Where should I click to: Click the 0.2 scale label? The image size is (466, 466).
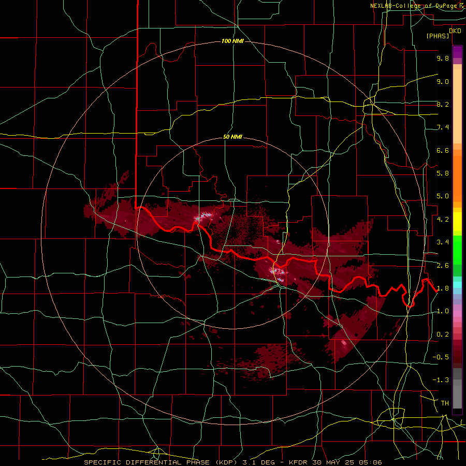443,334
